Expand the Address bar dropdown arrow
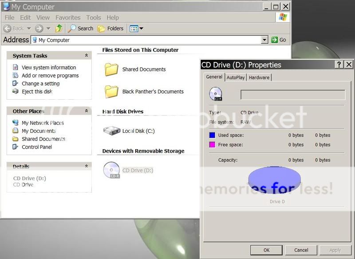 [x=264, y=40]
